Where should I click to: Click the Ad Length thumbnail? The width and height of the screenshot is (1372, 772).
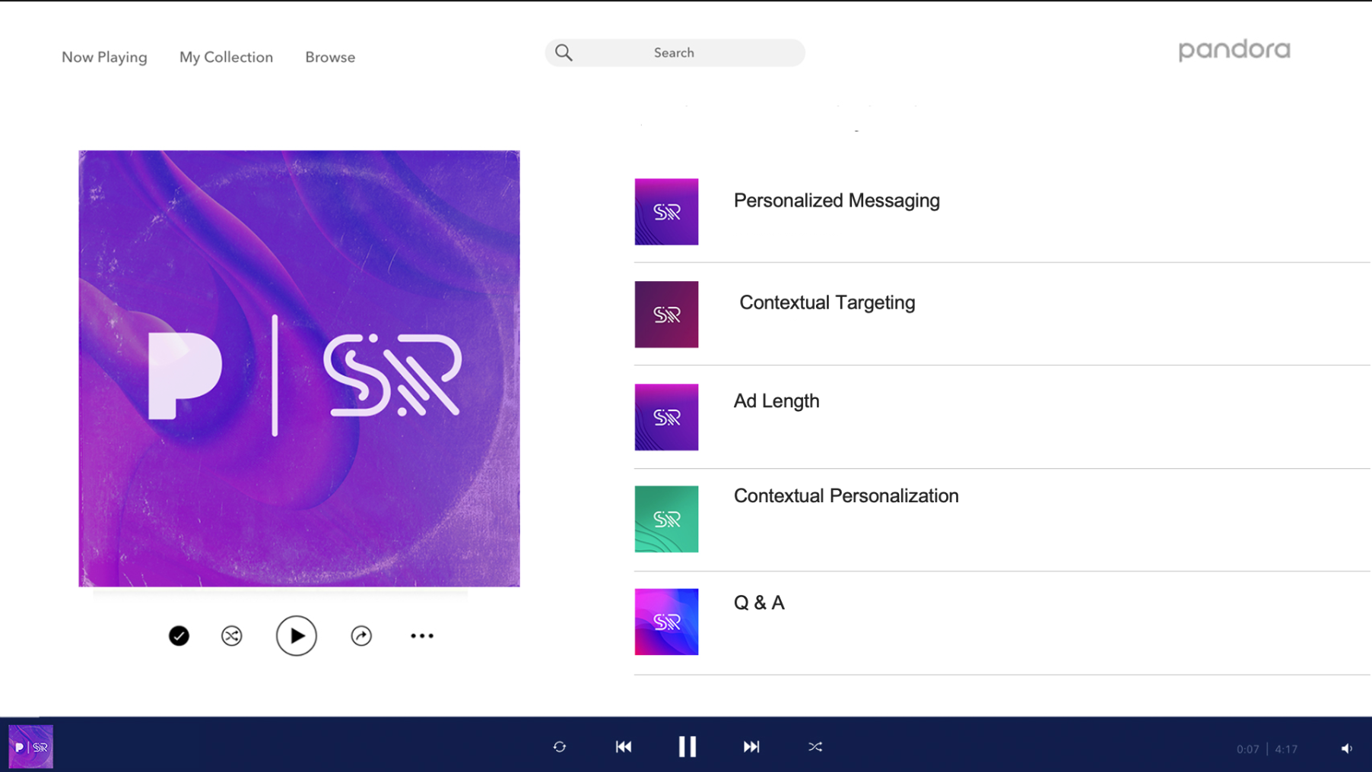pyautogui.click(x=666, y=417)
